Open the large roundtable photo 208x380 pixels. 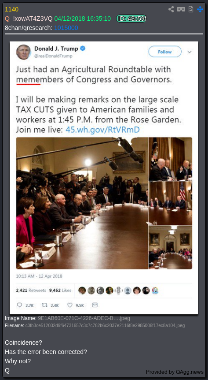(x=82, y=203)
